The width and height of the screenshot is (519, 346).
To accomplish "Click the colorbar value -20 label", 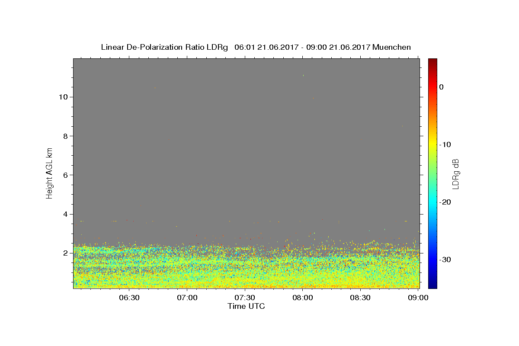I will click(x=446, y=202).
